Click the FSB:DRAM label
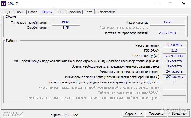 click(152, 51)
